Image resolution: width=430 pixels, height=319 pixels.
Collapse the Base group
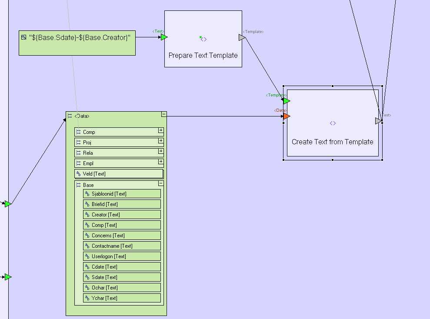161,183
